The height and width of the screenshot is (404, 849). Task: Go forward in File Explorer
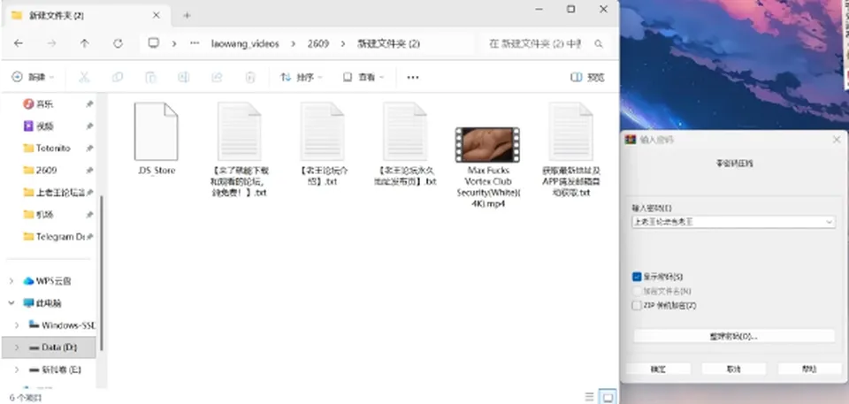click(x=51, y=44)
